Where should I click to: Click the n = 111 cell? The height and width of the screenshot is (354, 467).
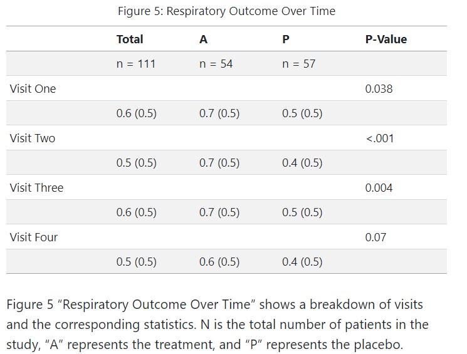click(x=136, y=64)
